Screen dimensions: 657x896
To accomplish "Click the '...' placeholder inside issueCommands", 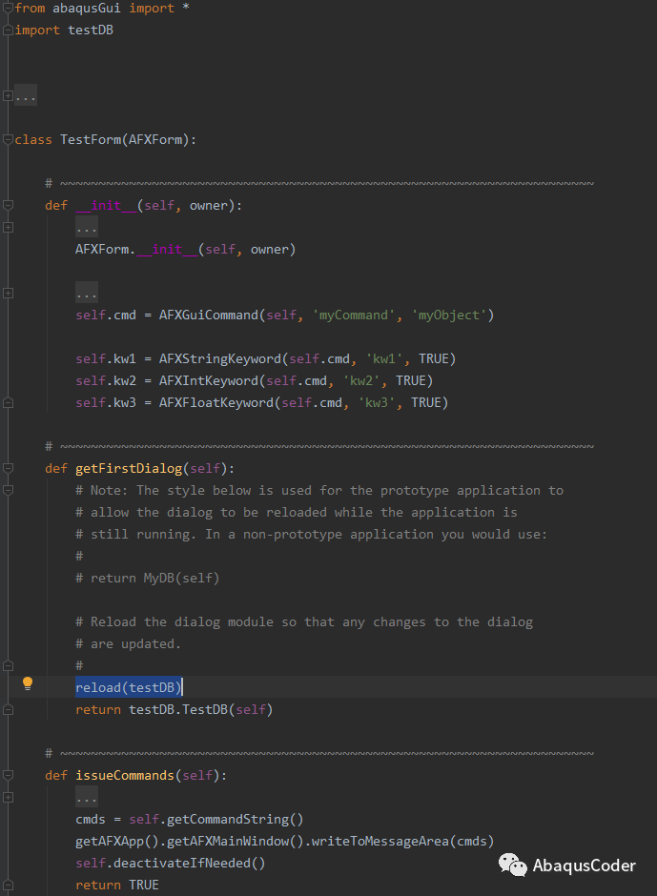I will (87, 797).
